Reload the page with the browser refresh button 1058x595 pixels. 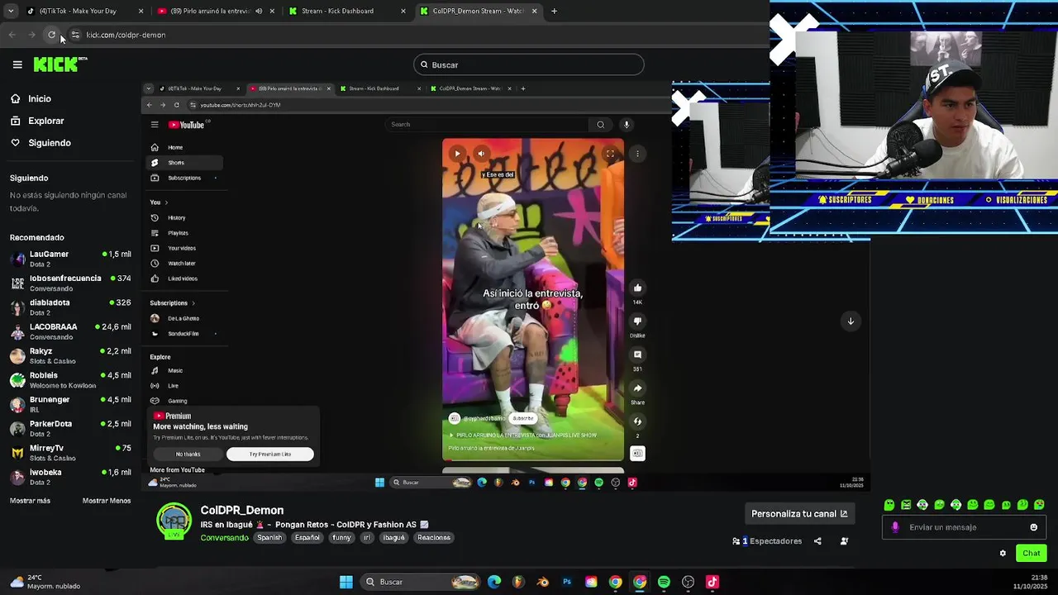pos(51,35)
